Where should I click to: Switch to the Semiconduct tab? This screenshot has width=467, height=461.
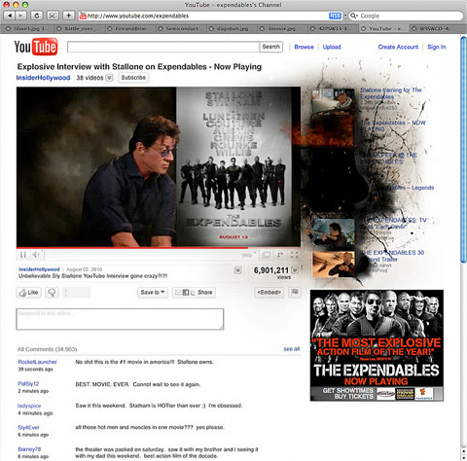point(182,28)
